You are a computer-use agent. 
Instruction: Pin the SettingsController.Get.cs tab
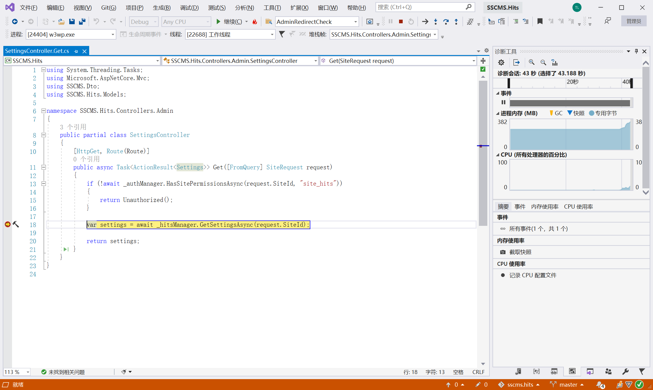(76, 51)
